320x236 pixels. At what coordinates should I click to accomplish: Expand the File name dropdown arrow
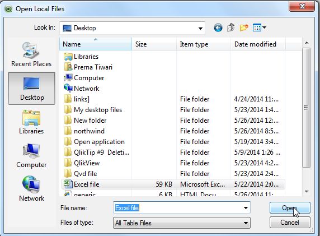point(246,208)
